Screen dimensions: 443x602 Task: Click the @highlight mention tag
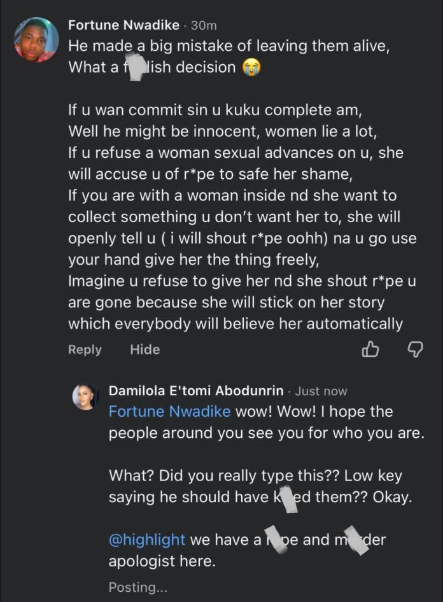click(x=147, y=540)
